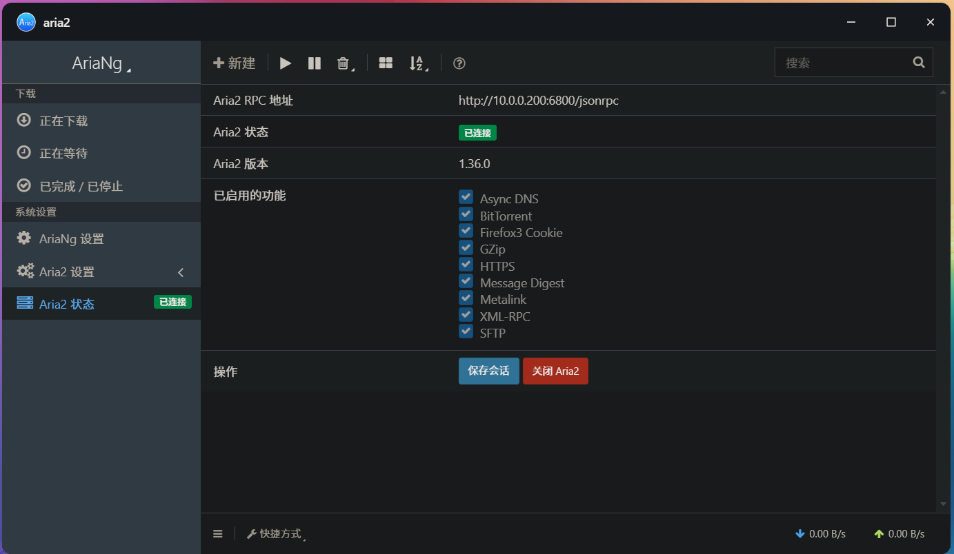Open 正在下载 downloading list
Image resolution: width=954 pixels, height=554 pixels.
click(x=101, y=121)
